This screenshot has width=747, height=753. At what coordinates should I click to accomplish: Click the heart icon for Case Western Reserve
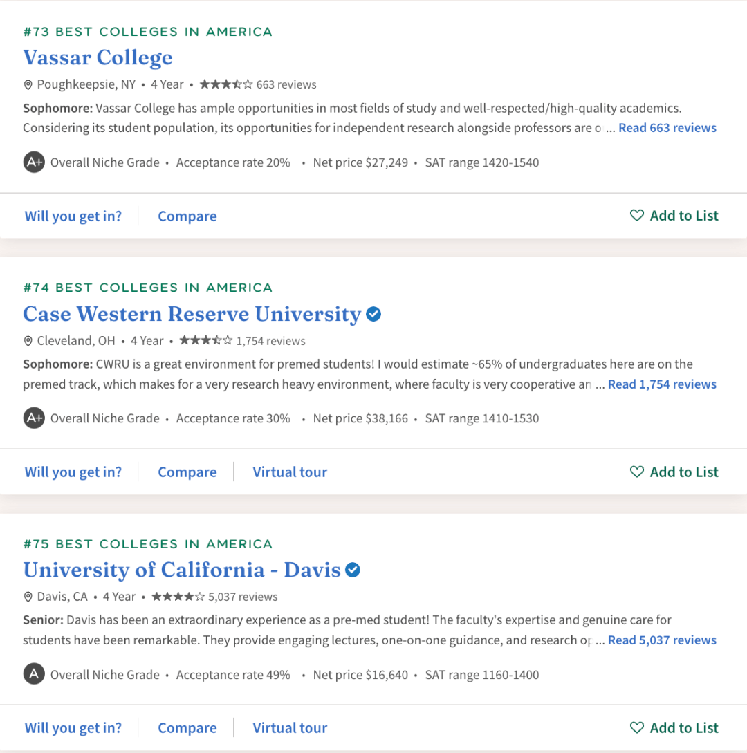[x=636, y=472]
